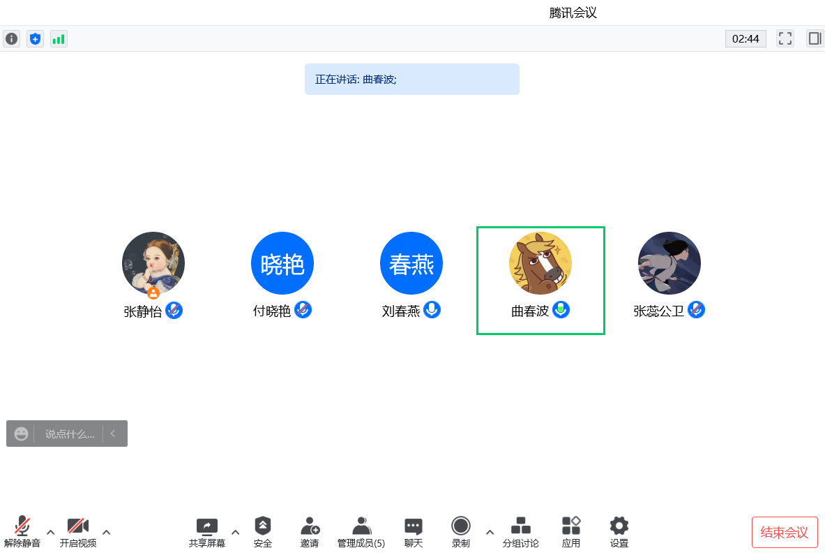The height and width of the screenshot is (555, 825).
Task: Toggle the side panel layout icon
Action: coord(815,38)
